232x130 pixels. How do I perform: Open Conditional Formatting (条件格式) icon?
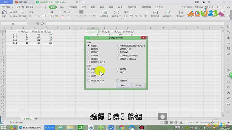tap(155, 12)
